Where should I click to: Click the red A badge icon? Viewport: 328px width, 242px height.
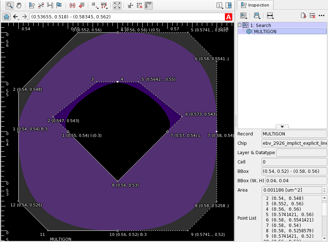pyautogui.click(x=229, y=17)
